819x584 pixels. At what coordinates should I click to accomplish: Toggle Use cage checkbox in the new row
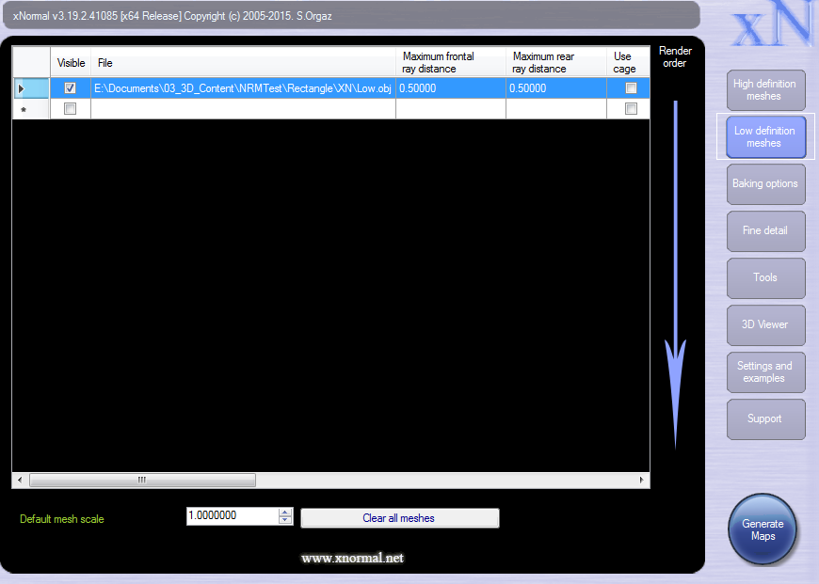(x=631, y=108)
